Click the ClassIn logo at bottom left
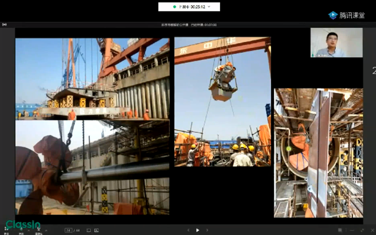Viewport: 376px width, 235px height. (23, 224)
